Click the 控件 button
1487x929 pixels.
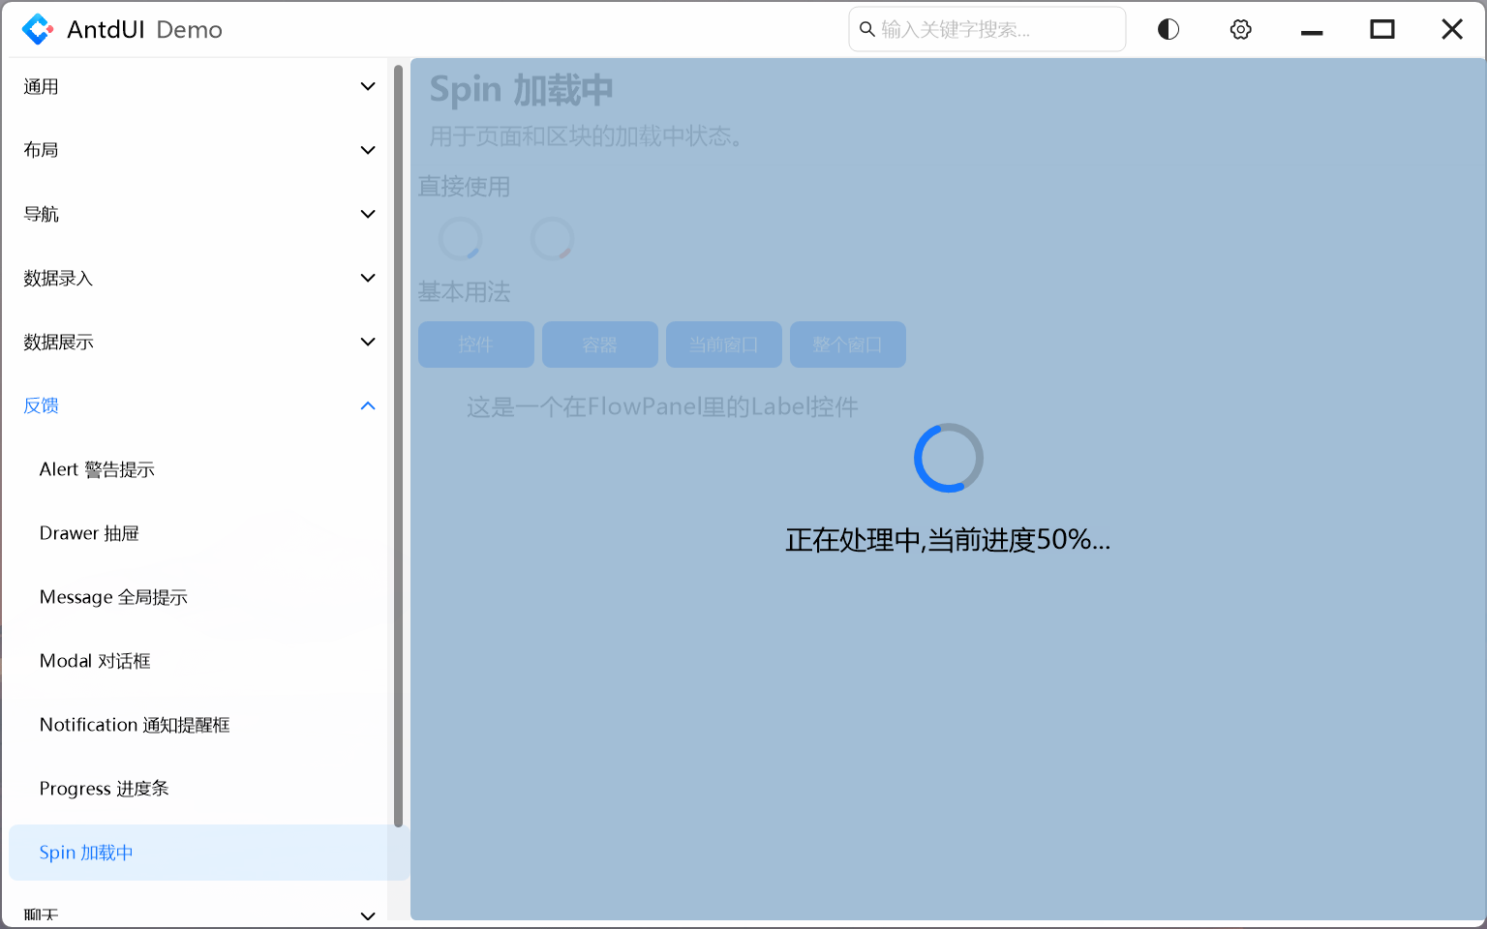click(475, 345)
